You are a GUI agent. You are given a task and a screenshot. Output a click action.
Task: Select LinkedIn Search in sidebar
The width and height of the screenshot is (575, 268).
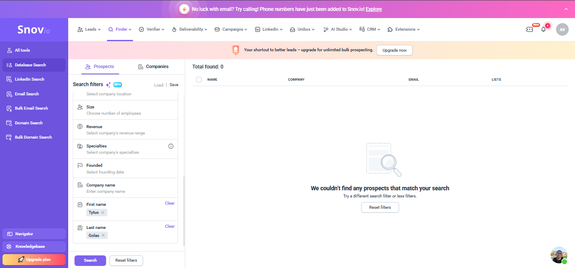point(34,79)
